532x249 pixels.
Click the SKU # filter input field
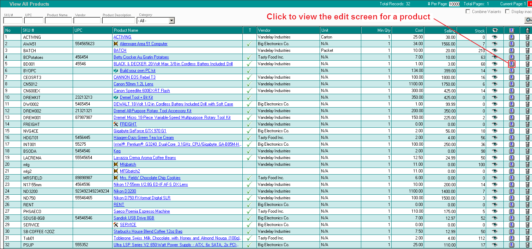[13, 20]
